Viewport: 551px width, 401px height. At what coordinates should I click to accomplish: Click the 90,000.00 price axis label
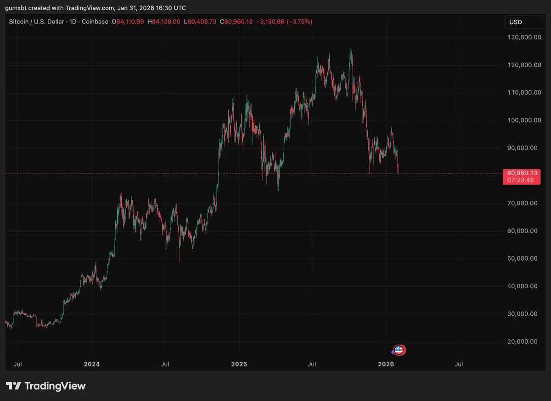point(523,148)
